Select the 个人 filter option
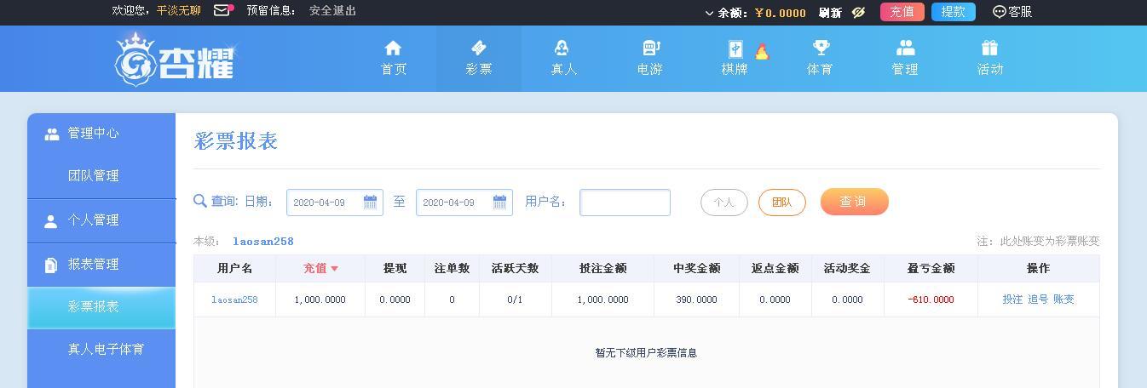This screenshot has width=1147, height=388. [724, 203]
